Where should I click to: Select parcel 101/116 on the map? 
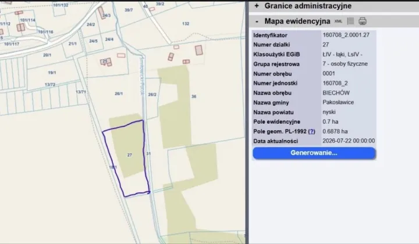pos(45,32)
